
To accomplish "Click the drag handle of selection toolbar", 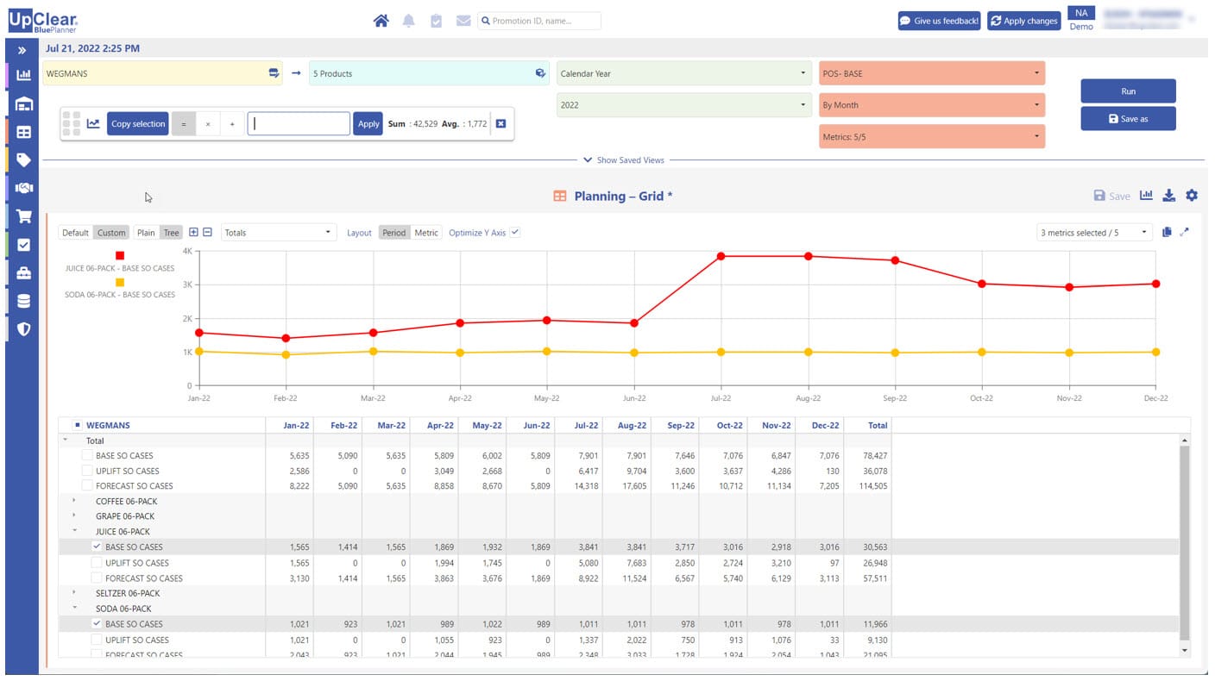I will coord(72,123).
